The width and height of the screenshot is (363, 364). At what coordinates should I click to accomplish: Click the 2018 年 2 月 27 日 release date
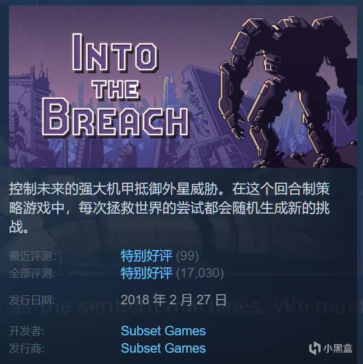(173, 300)
